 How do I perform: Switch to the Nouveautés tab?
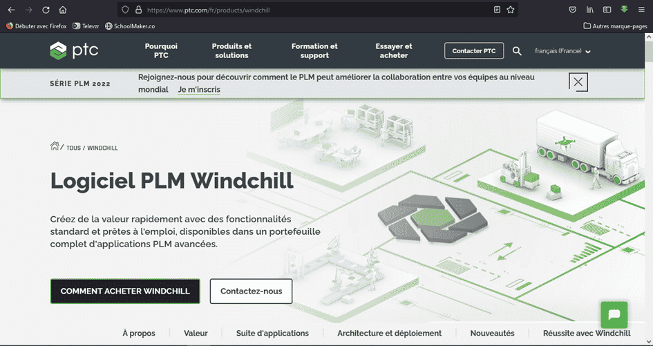point(492,333)
